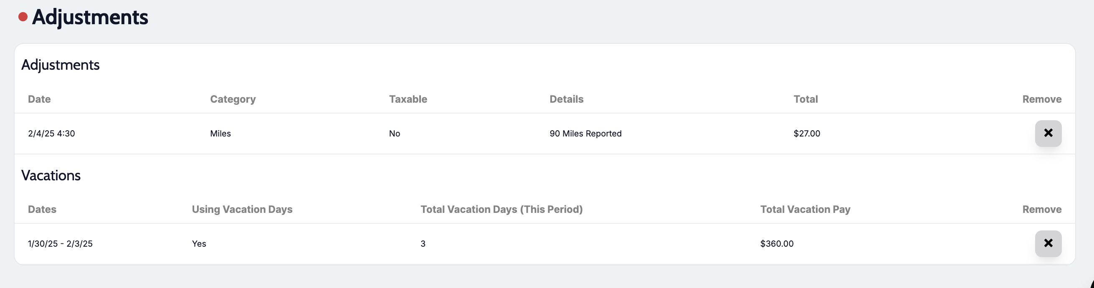Click the Taxable column header
This screenshot has width=1094, height=288.
(408, 99)
